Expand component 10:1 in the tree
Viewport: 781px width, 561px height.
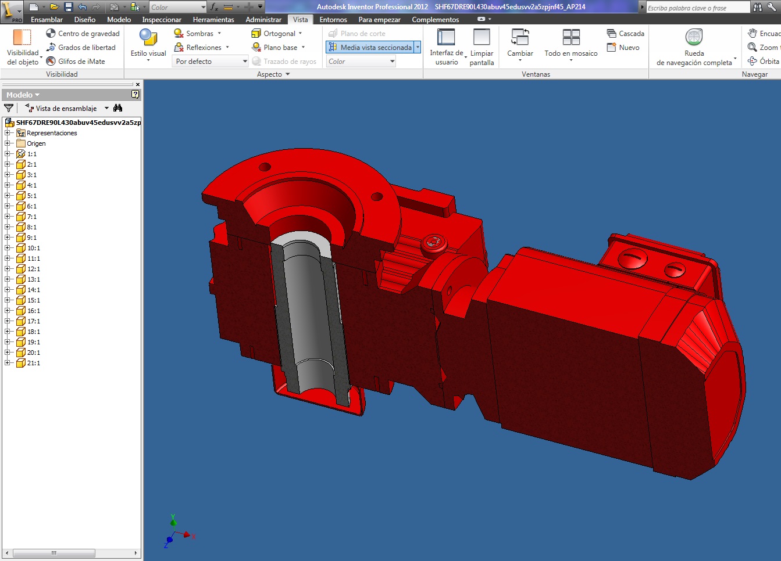click(8, 248)
